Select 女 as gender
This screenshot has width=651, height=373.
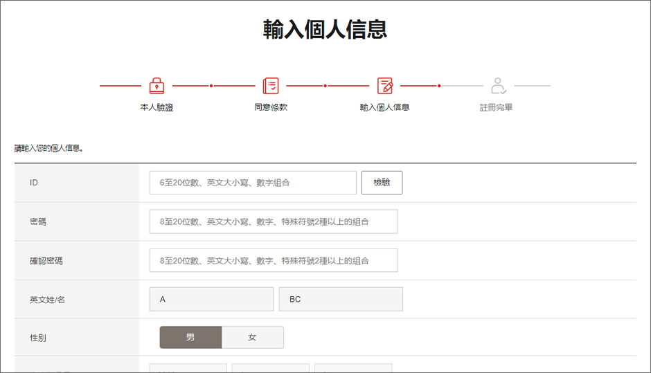(253, 338)
